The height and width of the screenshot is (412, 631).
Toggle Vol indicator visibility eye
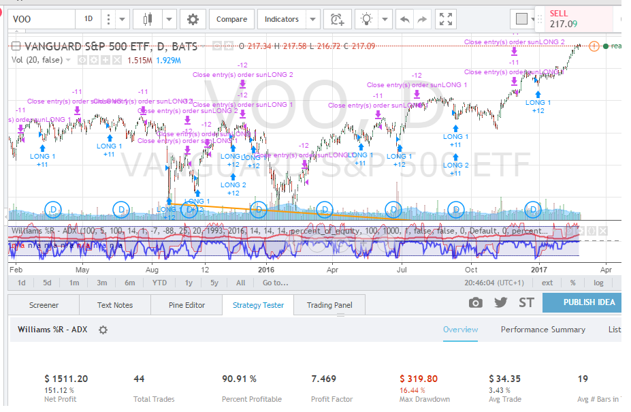tap(82, 60)
